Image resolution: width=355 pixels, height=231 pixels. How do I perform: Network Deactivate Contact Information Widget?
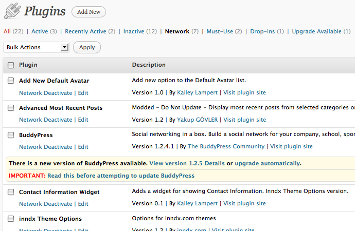pyautogui.click(x=45, y=204)
